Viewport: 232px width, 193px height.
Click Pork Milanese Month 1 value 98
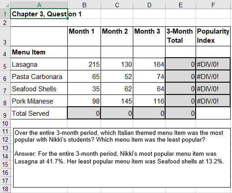(x=84, y=101)
